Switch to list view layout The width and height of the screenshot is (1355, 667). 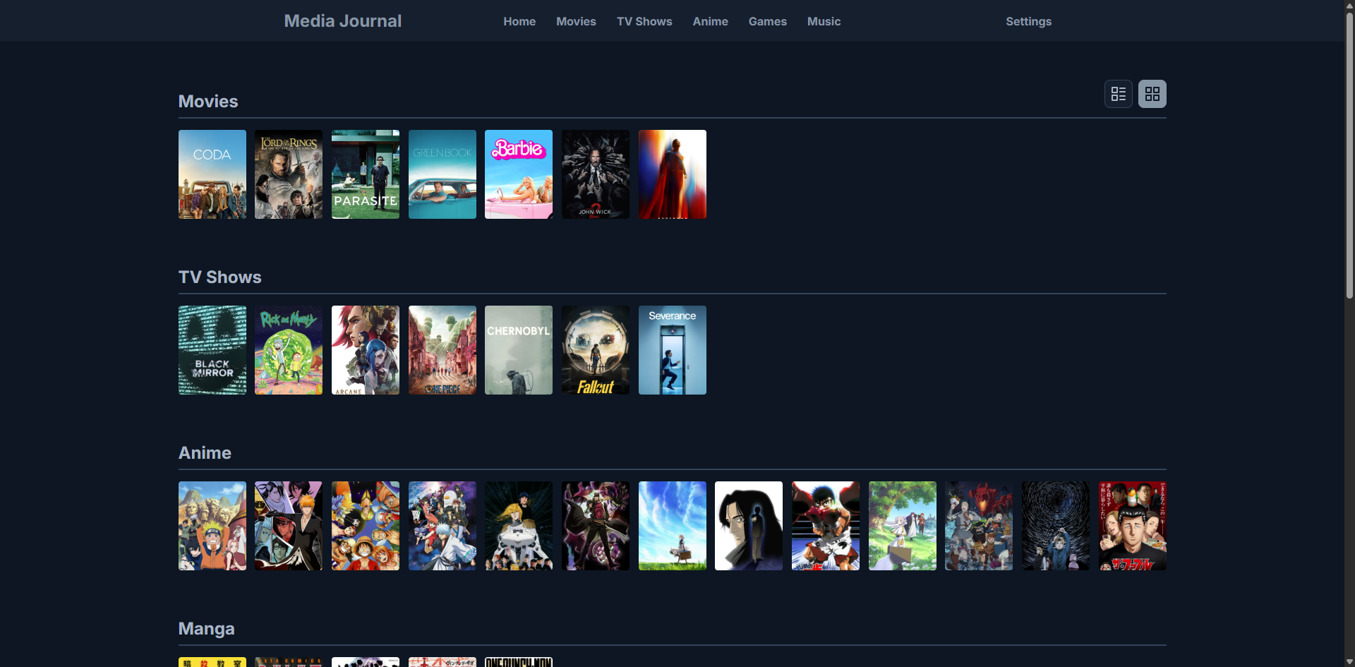coord(1118,94)
